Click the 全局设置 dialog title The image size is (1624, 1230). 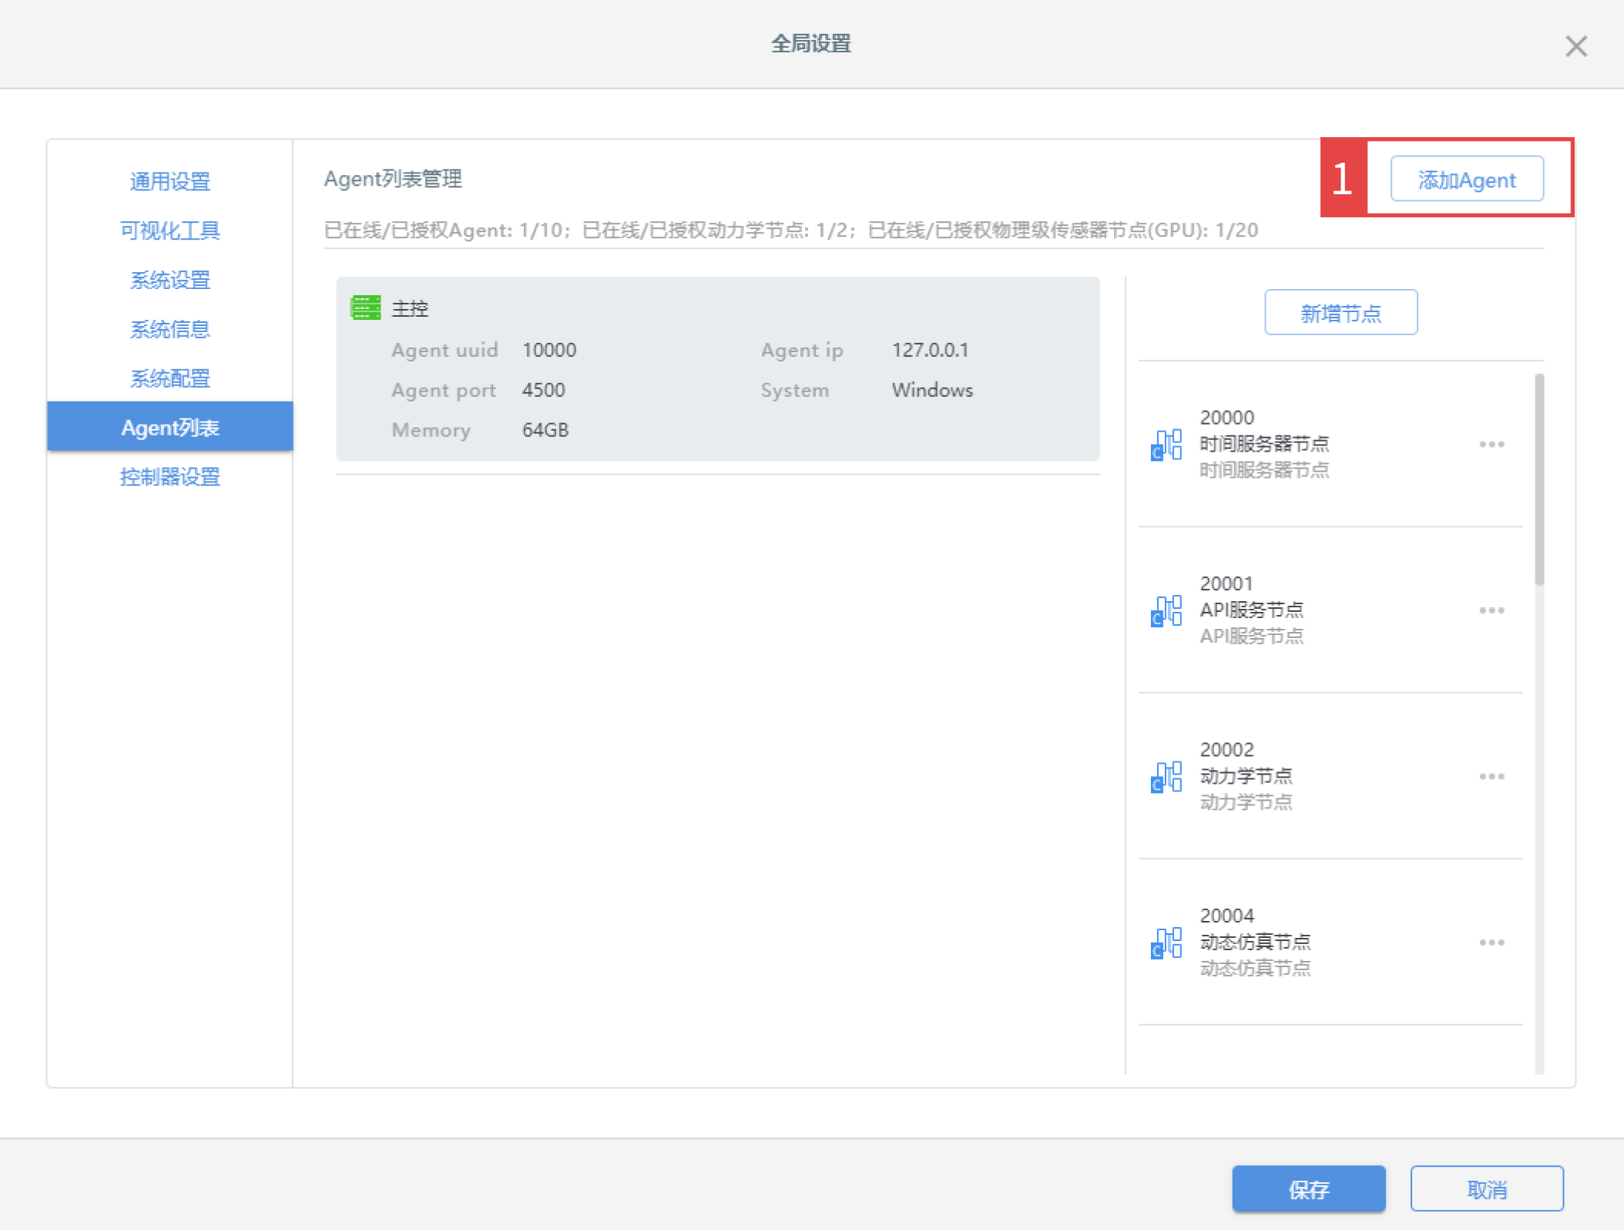click(811, 43)
